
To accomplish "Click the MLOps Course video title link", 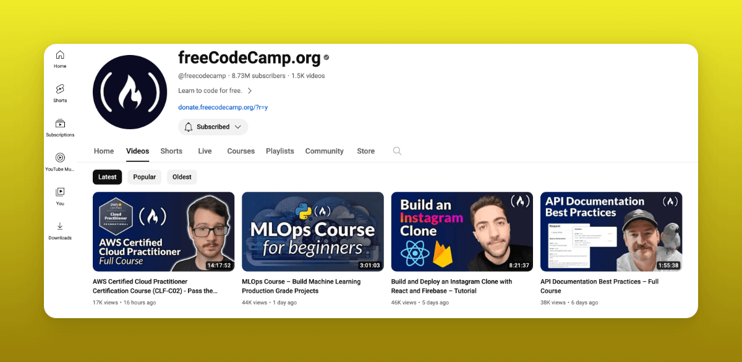I will click(x=301, y=286).
